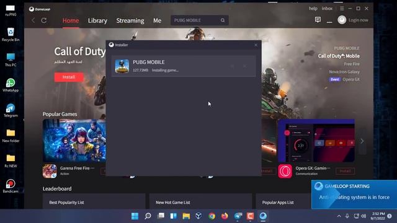Select the Rc NEW folder icon
This screenshot has height=223, width=397.
tap(11, 161)
